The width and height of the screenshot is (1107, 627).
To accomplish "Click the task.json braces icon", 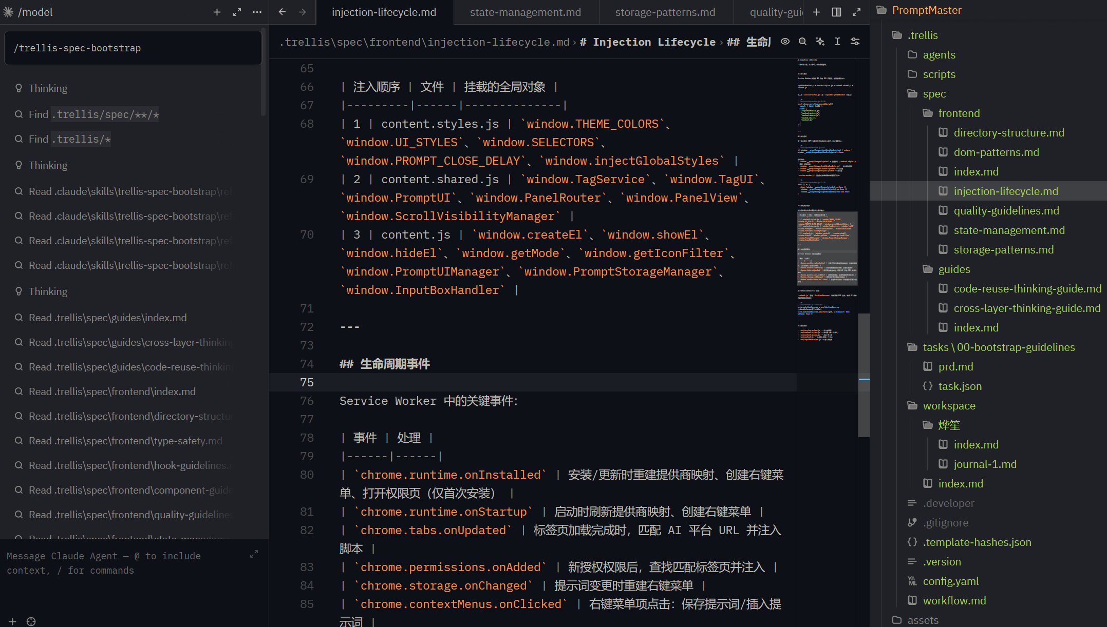I will click(928, 386).
